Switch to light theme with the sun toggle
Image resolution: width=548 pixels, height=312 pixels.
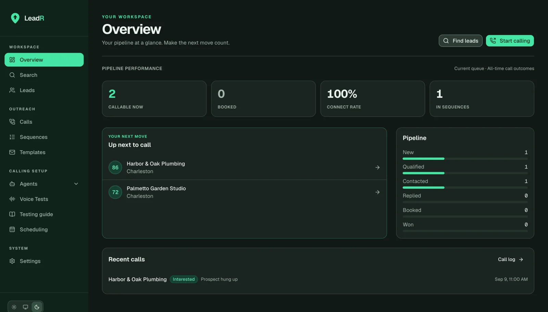coord(14,307)
